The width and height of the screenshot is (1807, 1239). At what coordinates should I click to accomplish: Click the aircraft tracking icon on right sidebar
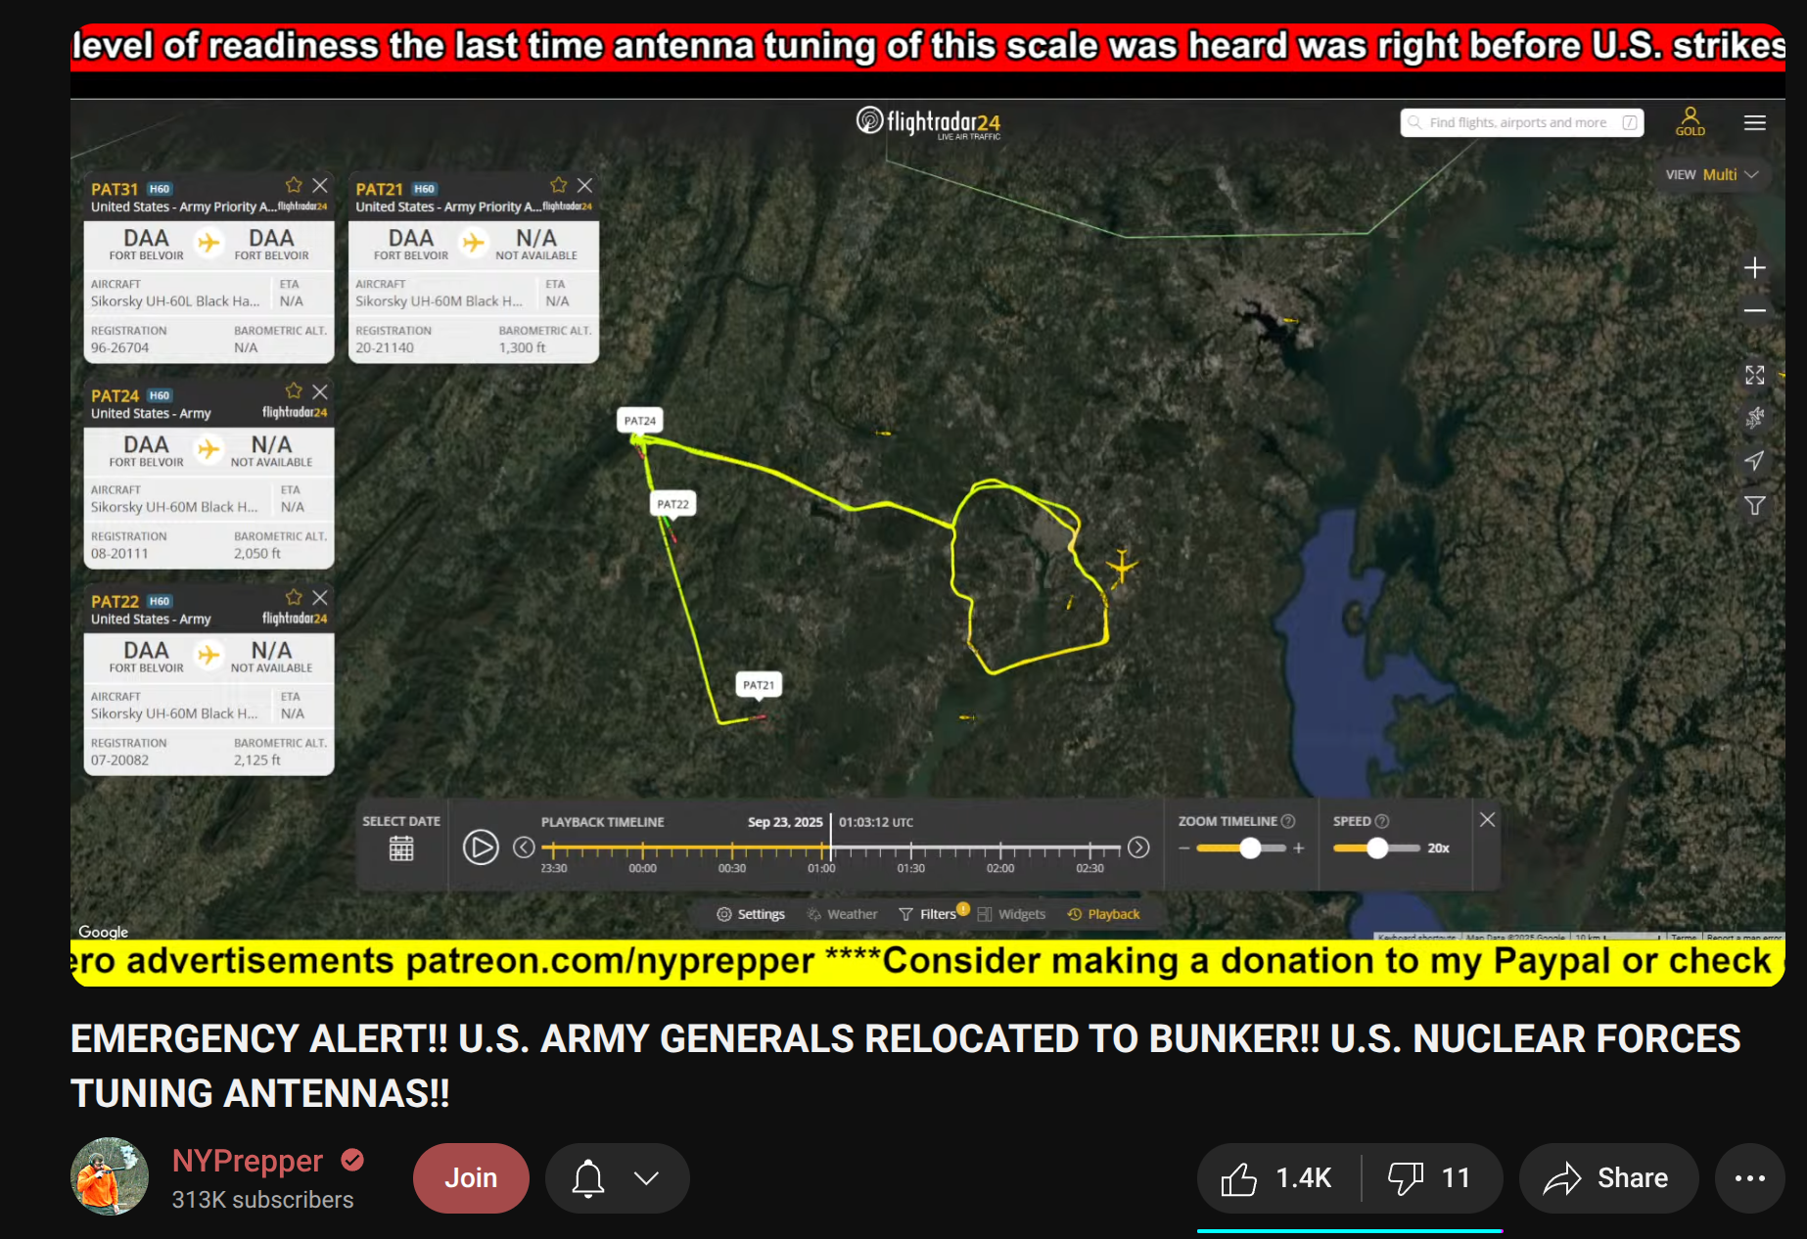click(1754, 418)
